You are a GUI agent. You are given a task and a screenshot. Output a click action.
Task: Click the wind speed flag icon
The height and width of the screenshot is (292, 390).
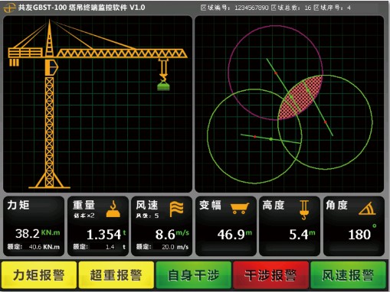(x=177, y=209)
